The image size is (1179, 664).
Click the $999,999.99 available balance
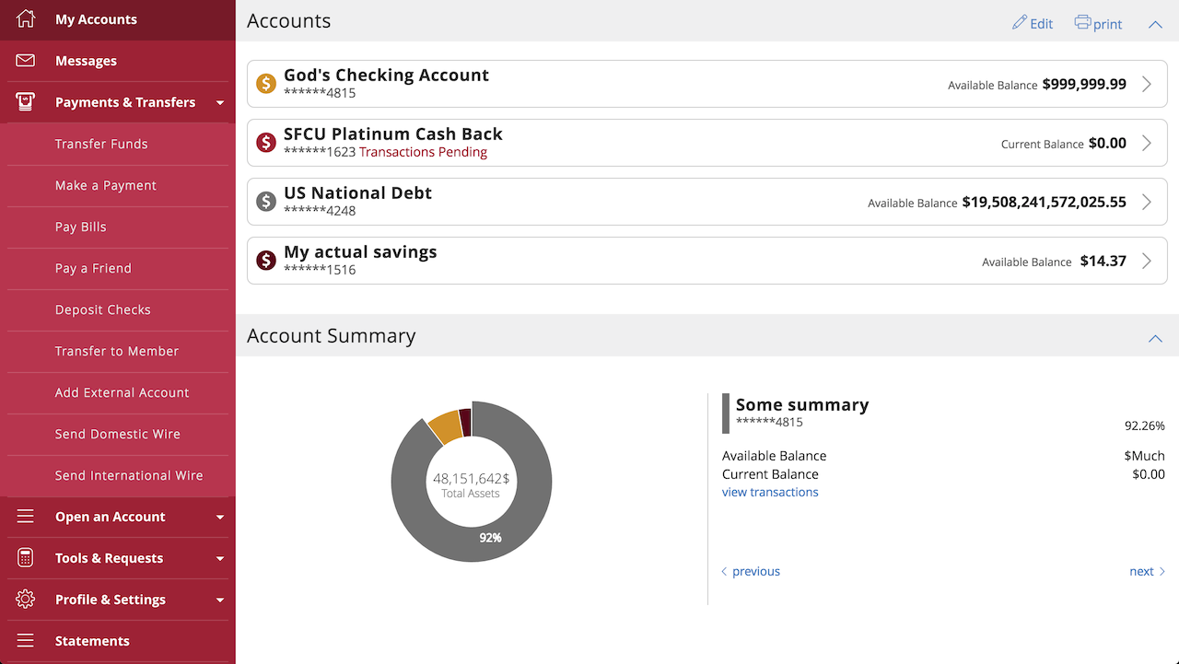[1084, 84]
